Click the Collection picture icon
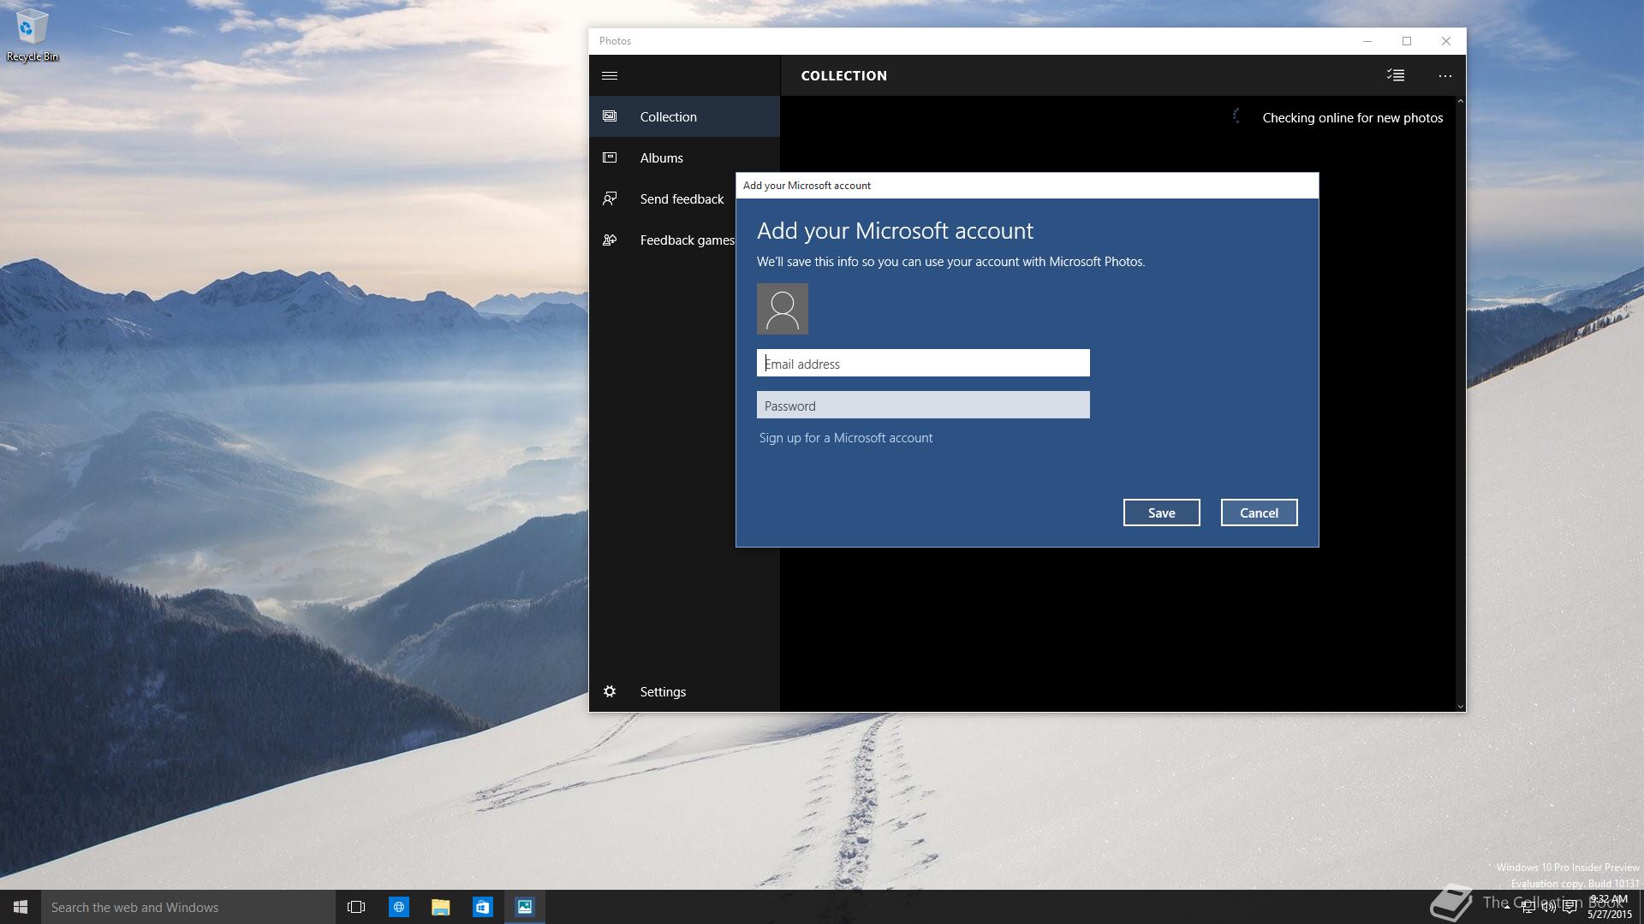 click(610, 116)
